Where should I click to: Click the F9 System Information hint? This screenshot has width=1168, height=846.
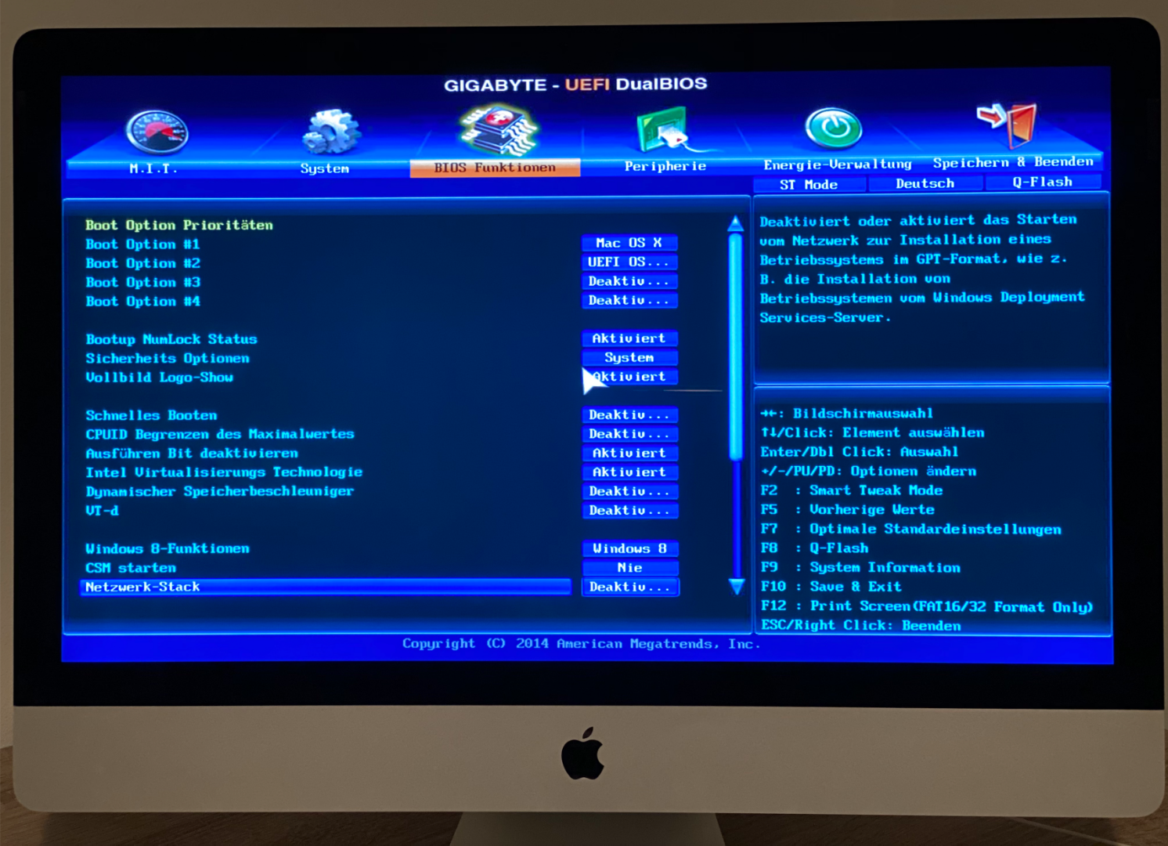[860, 567]
